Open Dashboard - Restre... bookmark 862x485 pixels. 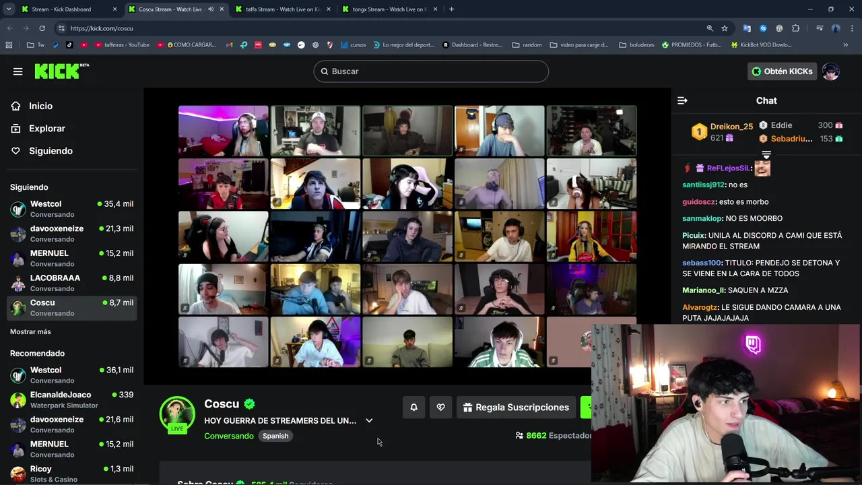pyautogui.click(x=472, y=45)
